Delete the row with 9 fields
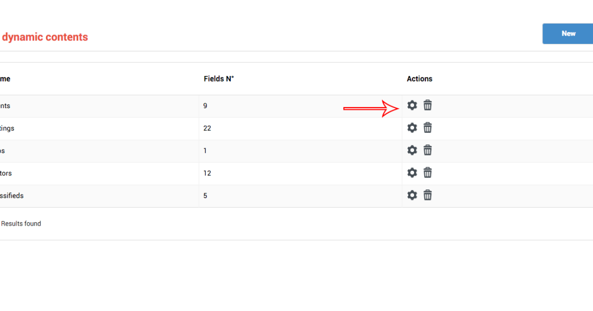The image size is (593, 311). (428, 105)
